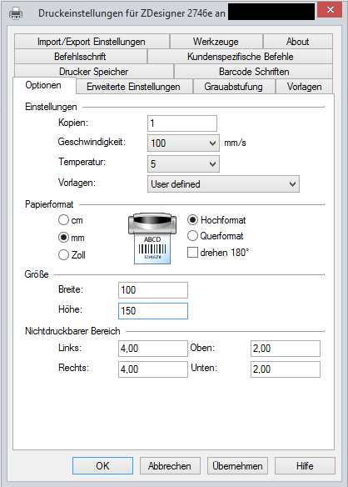This screenshot has height=487, width=348.
Task: Confirm settings with OK button
Action: [102, 465]
